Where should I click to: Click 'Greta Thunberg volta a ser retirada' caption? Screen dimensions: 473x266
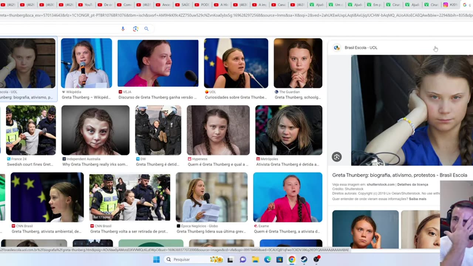129,232
